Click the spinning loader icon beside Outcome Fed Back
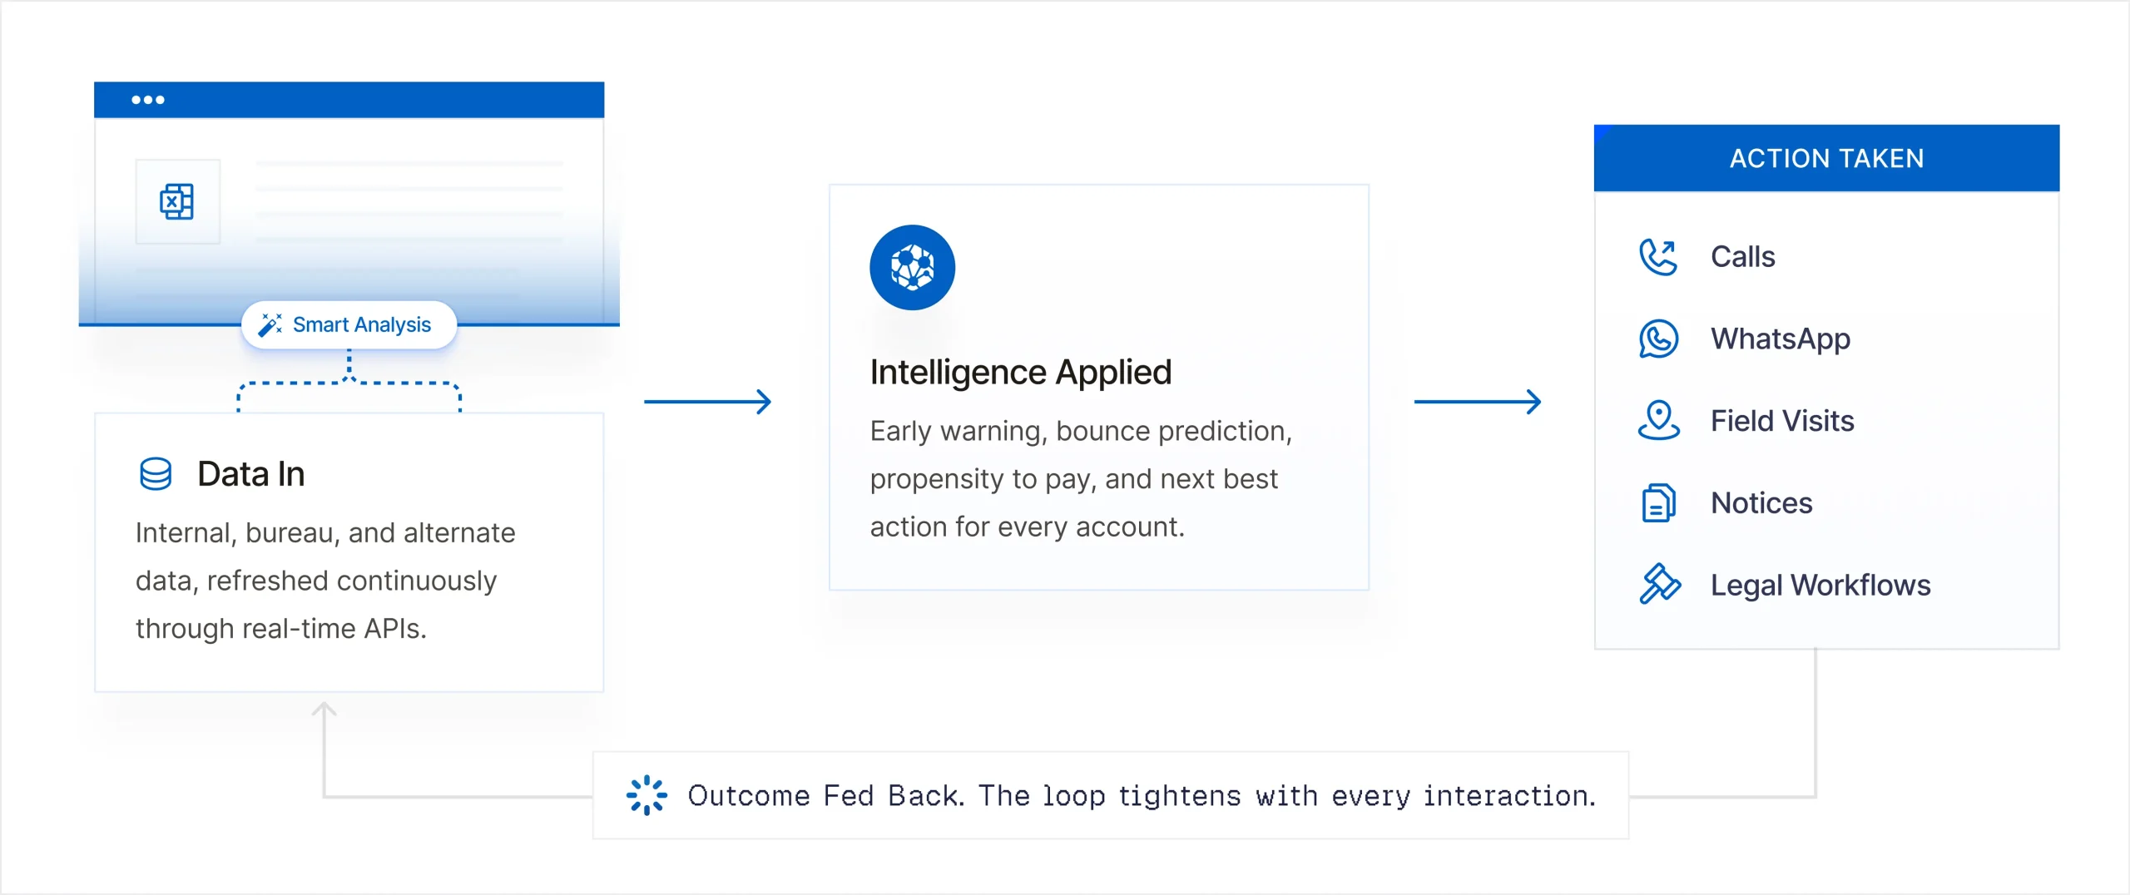This screenshot has height=895, width=2130. (x=646, y=796)
